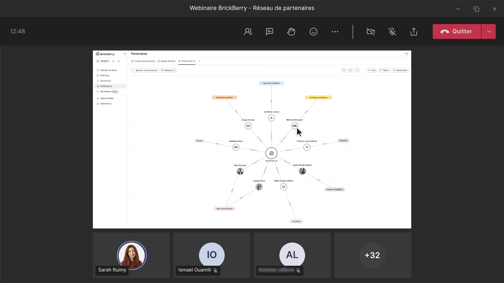Select the JL Jonathan Leroux node
This screenshot has height=283, width=504.
271,118
